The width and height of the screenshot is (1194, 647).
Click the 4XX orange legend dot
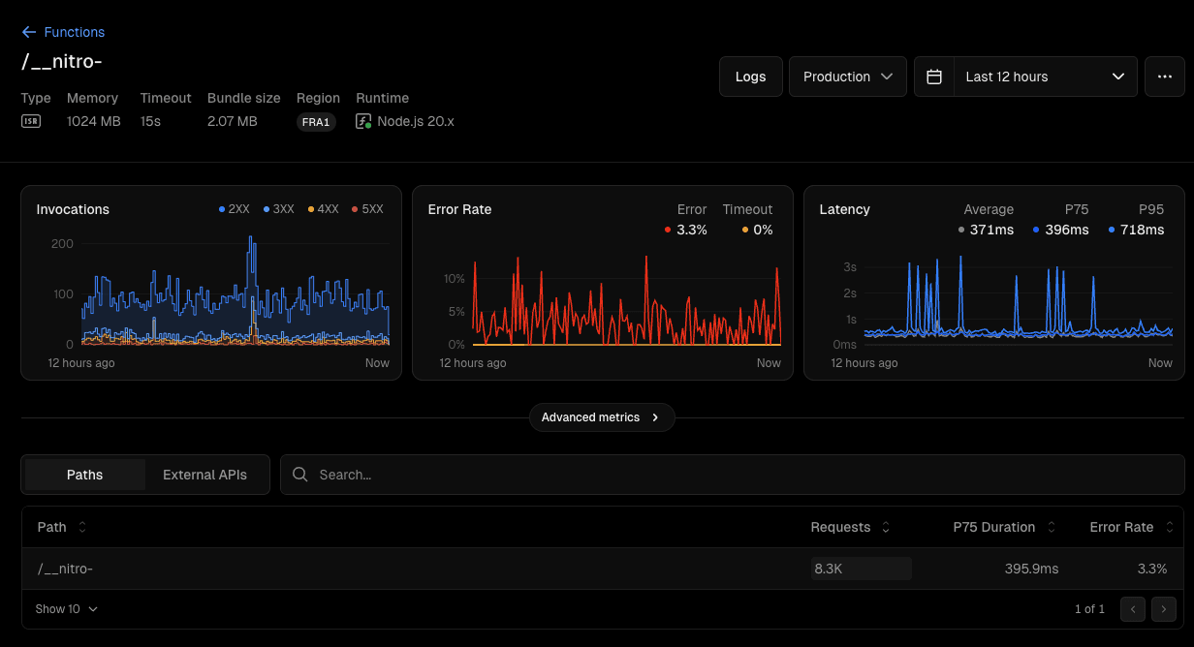tap(313, 209)
